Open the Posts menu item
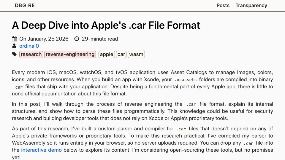 point(223,5)
